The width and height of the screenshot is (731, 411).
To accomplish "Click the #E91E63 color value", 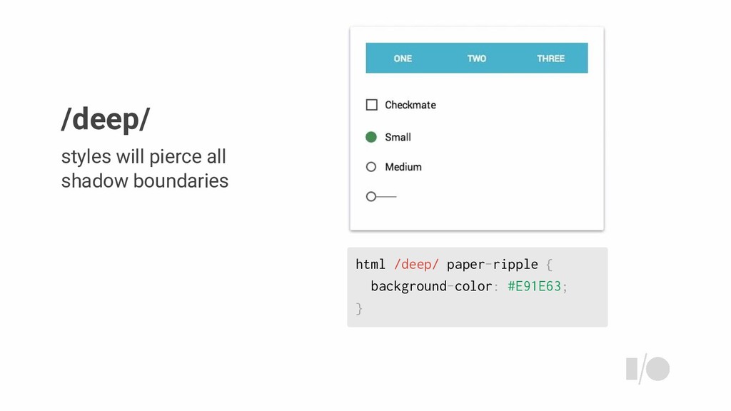I will 534,286.
